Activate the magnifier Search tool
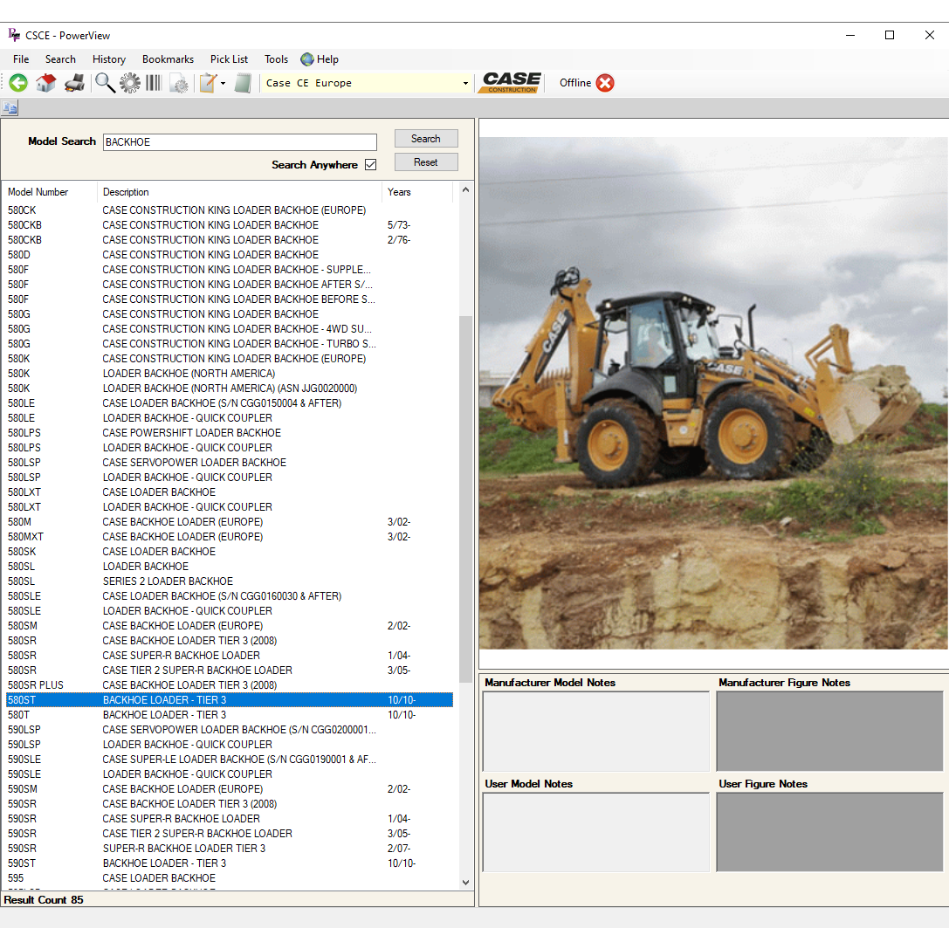This screenshot has width=949, height=949. [x=105, y=82]
